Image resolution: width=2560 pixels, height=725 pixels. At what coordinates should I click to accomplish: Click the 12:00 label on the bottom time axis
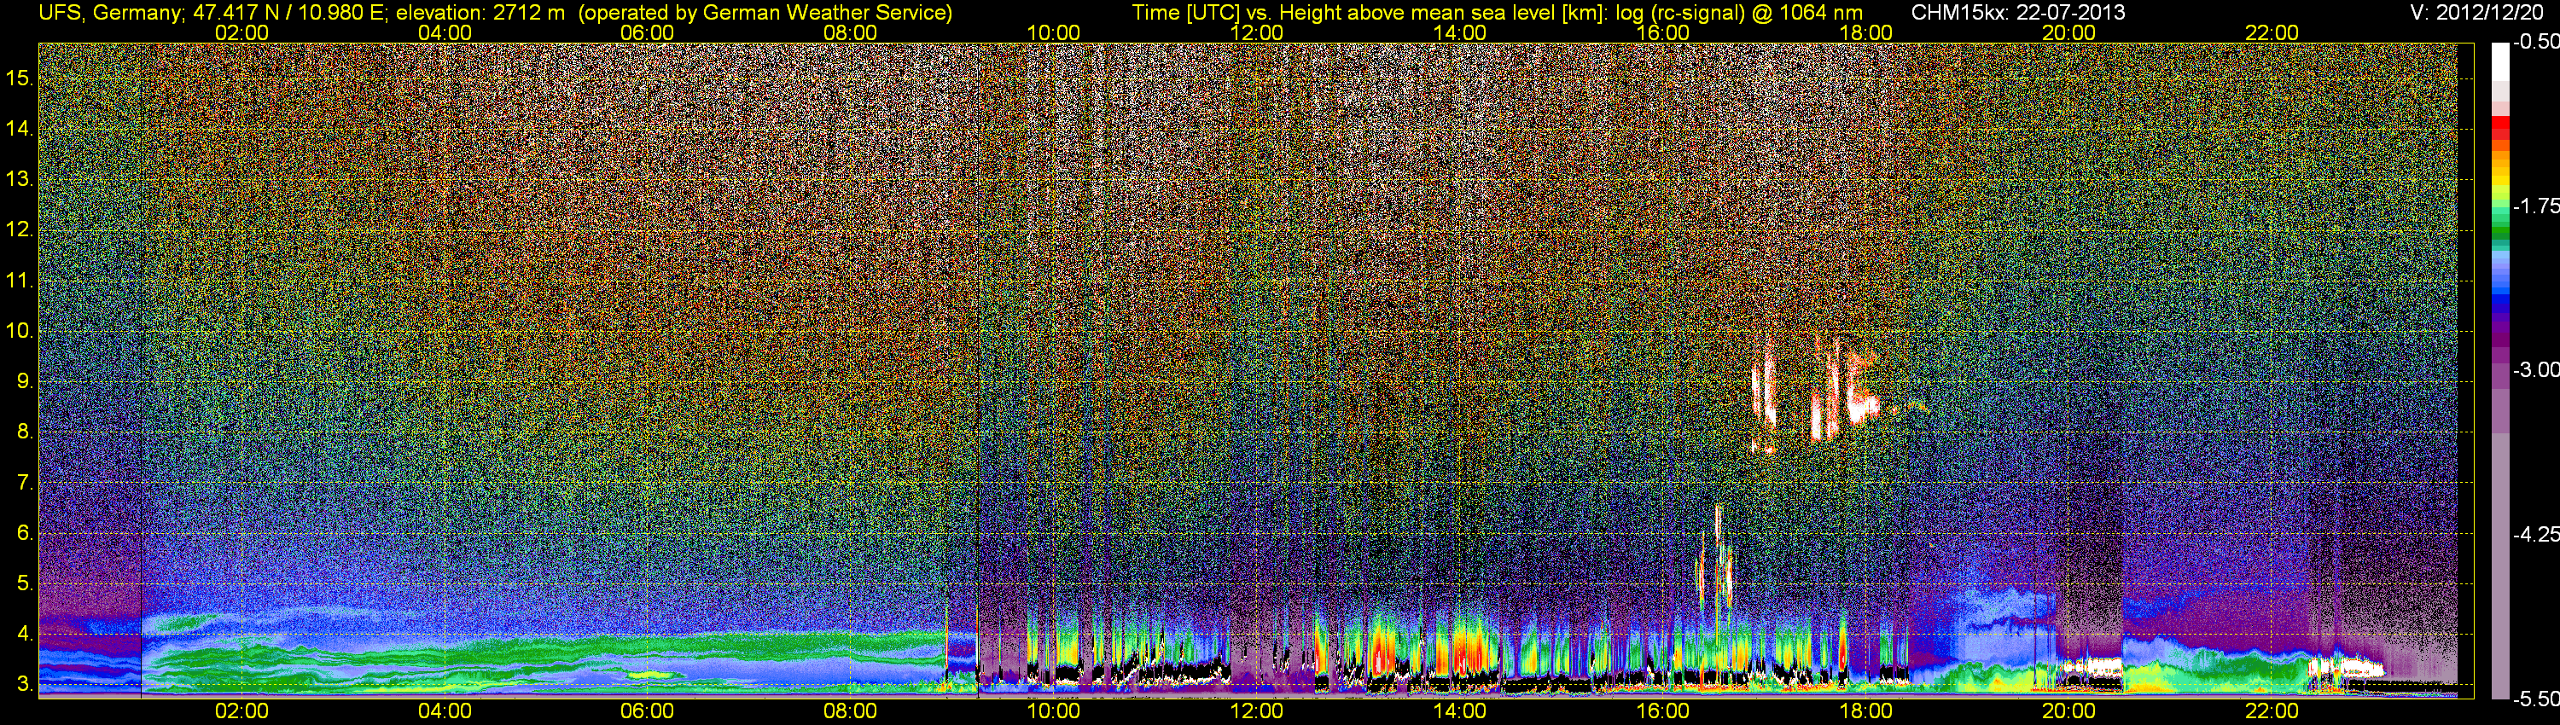click(1256, 711)
